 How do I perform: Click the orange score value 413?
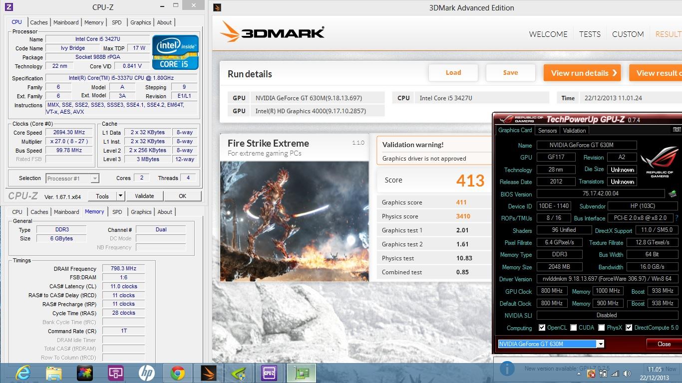470,181
